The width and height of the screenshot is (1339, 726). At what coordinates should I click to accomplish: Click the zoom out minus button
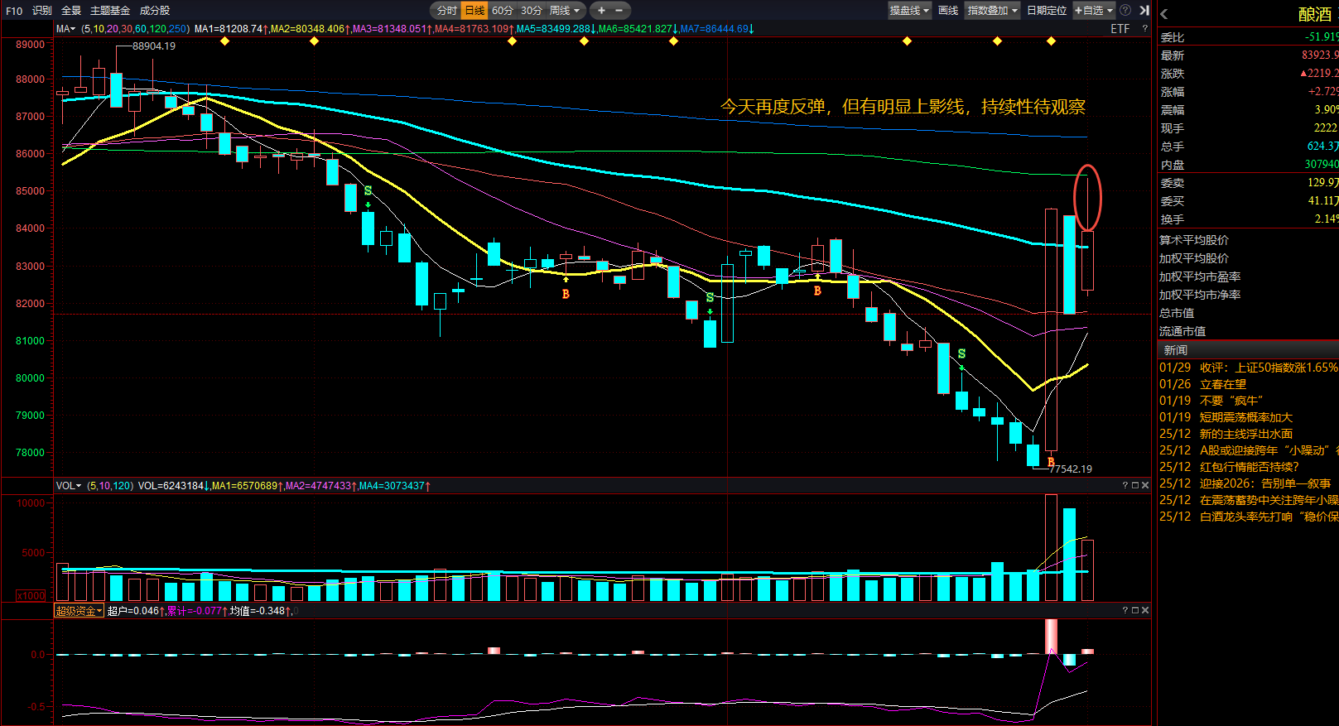[619, 11]
